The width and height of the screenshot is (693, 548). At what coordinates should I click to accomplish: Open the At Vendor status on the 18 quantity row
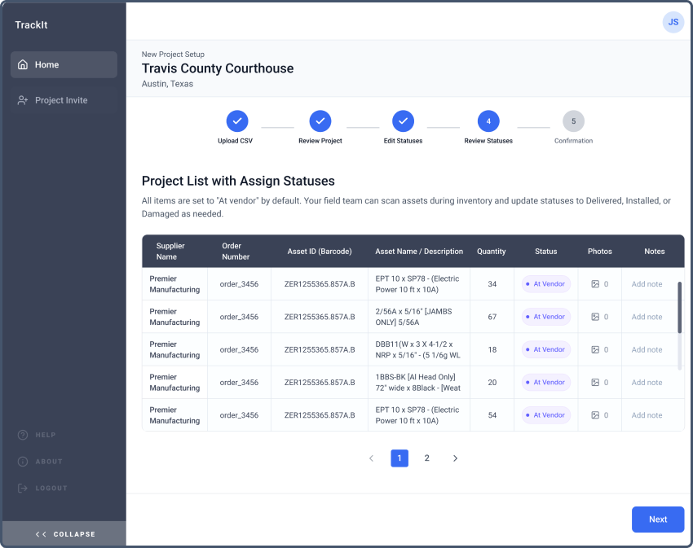546,349
